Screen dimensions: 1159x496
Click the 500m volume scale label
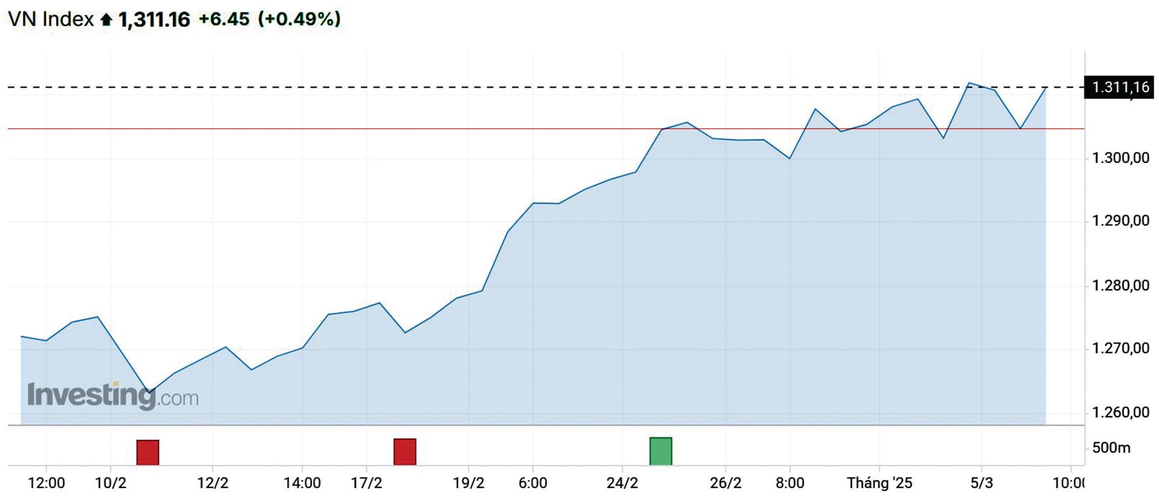[1111, 448]
